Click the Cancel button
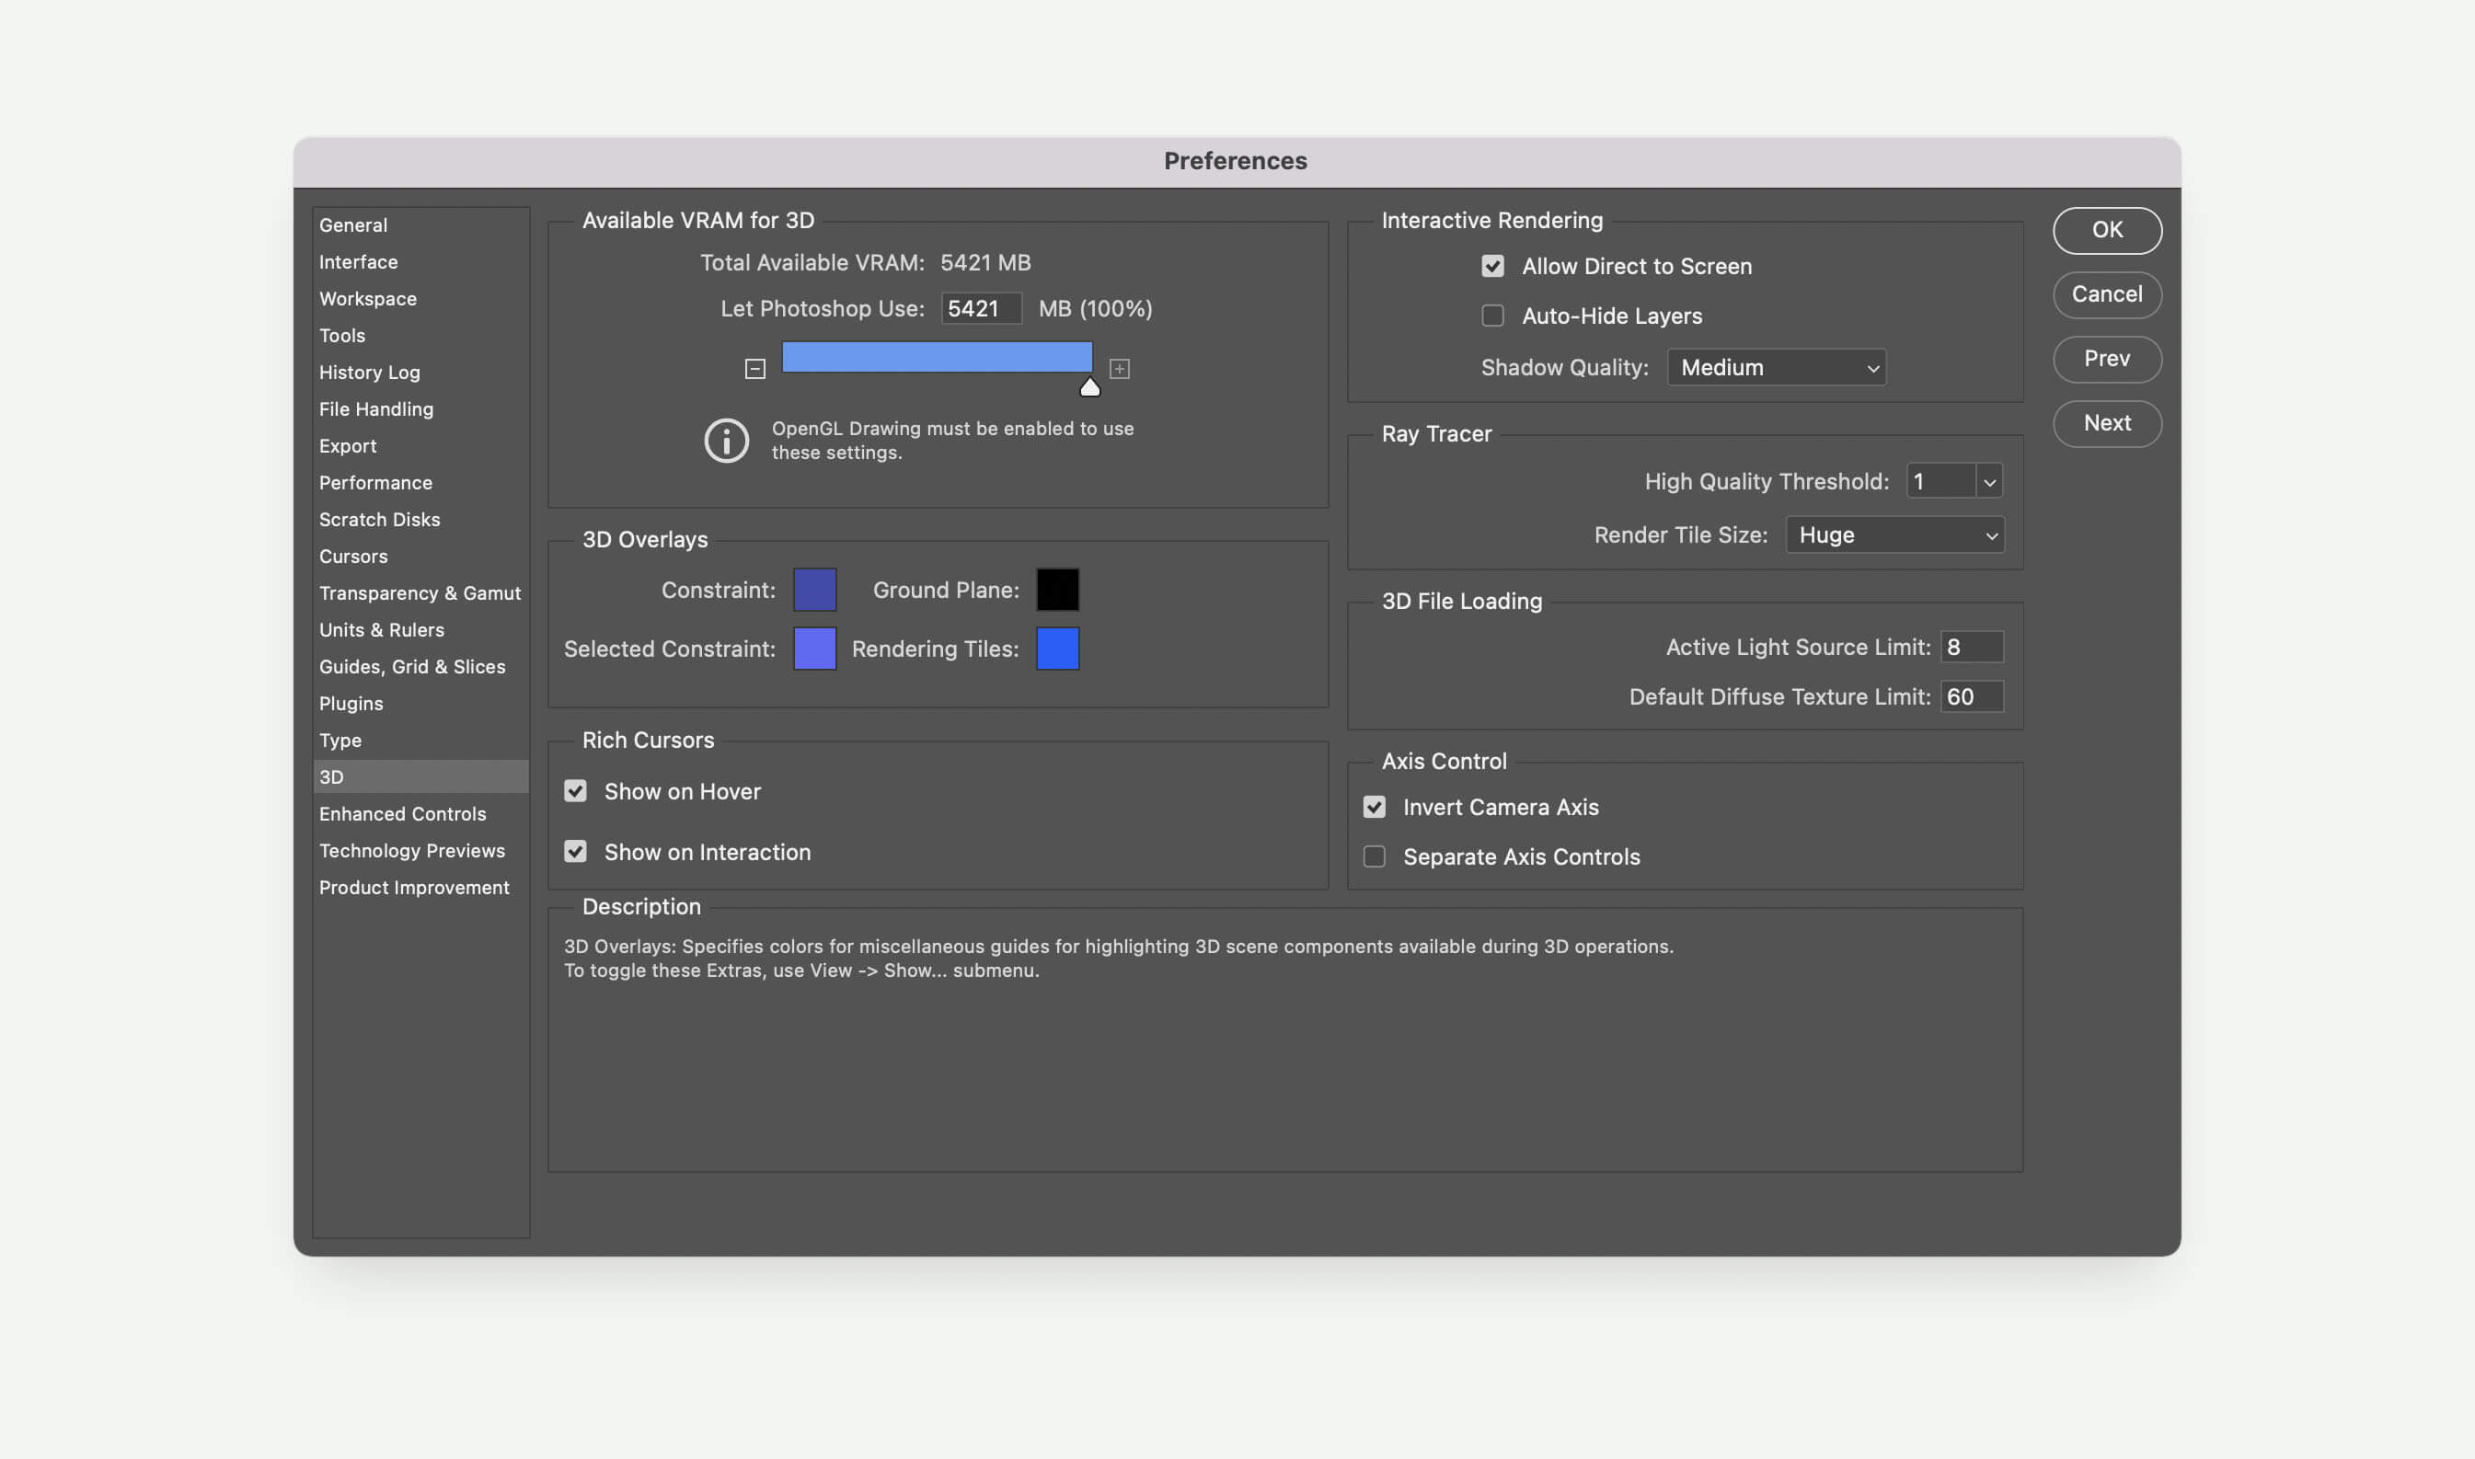The width and height of the screenshot is (2475, 1459). 2107,294
